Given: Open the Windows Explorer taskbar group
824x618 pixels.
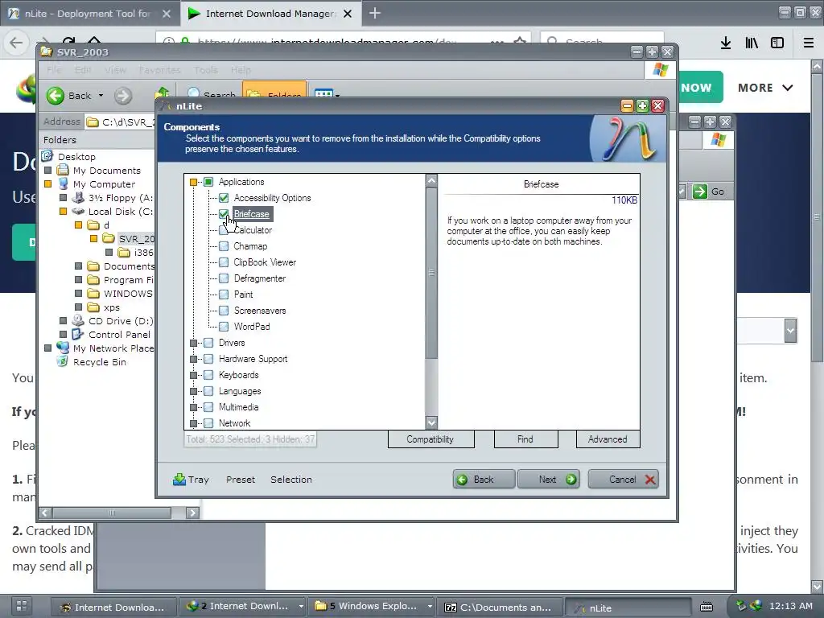Looking at the screenshot, I should [373, 607].
